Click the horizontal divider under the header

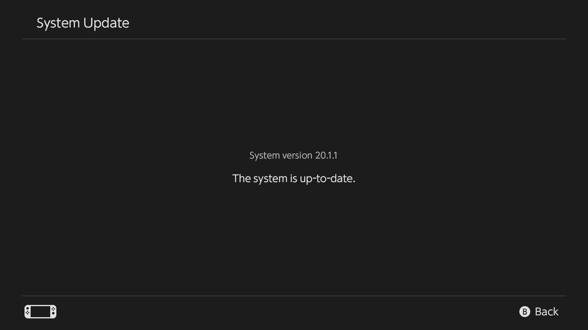coord(294,39)
